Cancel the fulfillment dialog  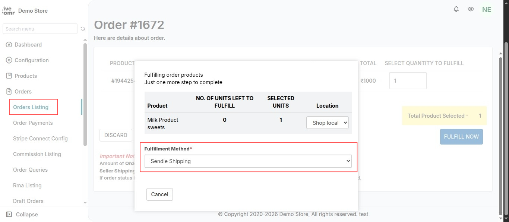point(159,194)
